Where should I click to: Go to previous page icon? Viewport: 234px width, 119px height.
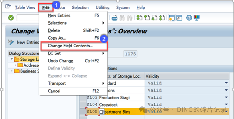(147, 18)
